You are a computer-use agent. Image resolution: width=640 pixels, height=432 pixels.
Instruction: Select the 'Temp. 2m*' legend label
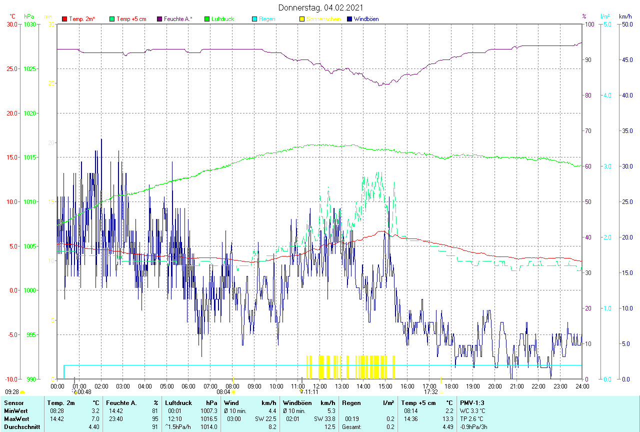[x=82, y=19]
